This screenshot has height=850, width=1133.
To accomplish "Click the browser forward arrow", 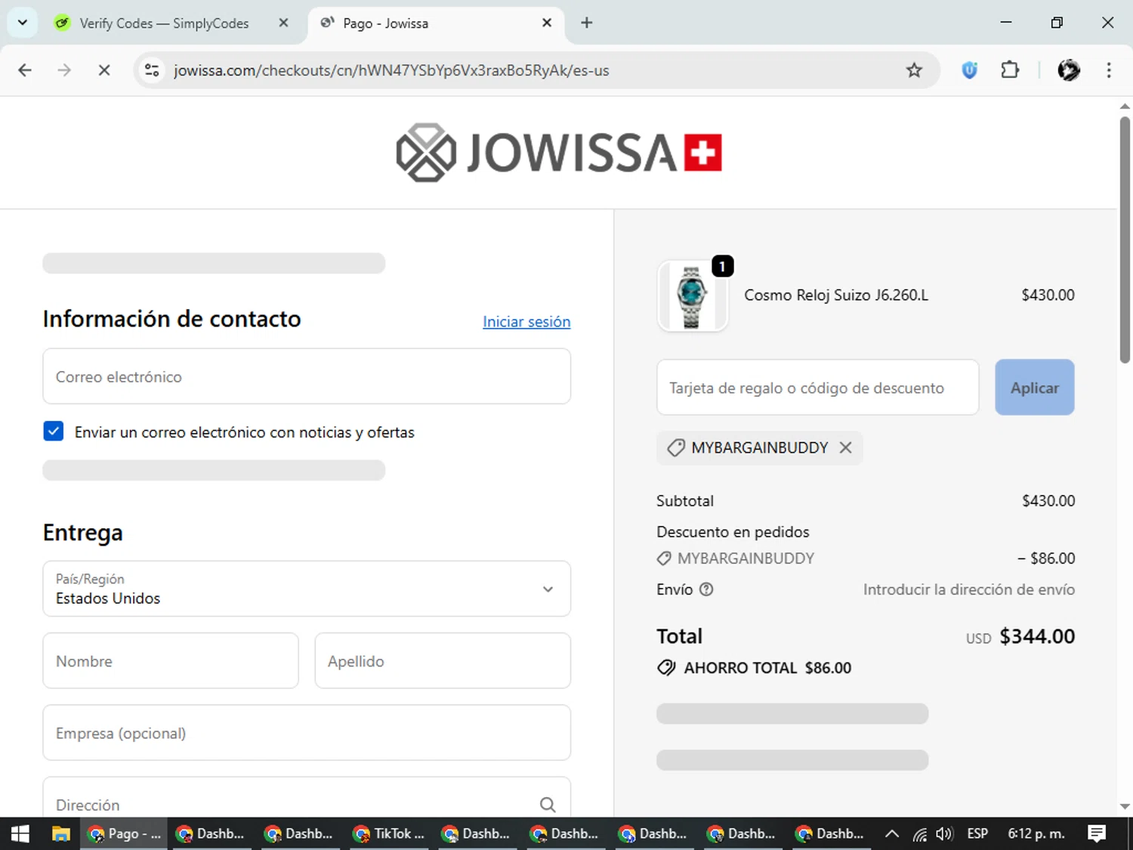I will (x=64, y=70).
